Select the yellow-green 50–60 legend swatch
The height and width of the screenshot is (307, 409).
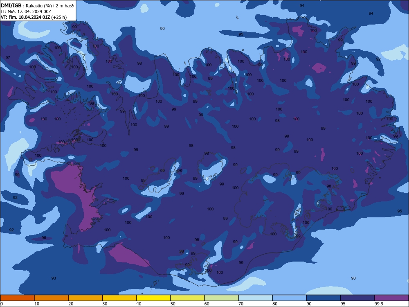click(x=187, y=298)
